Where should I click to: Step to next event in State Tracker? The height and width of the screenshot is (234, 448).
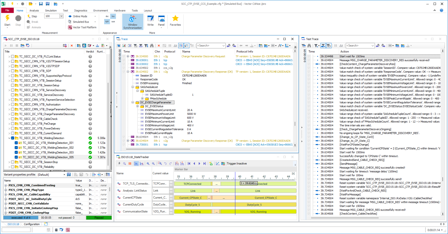[x=199, y=164]
